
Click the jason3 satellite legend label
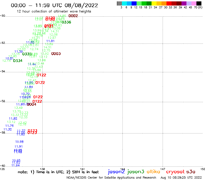click(x=136, y=172)
